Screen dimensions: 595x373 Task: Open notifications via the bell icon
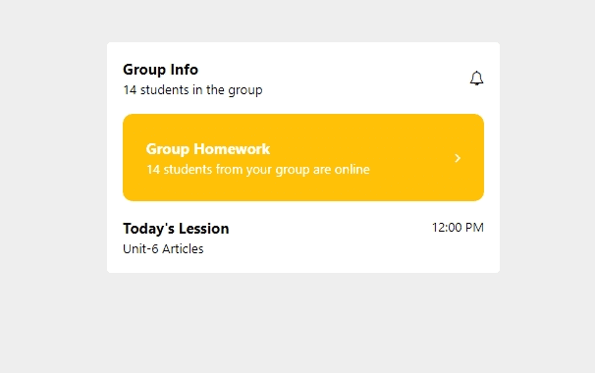pyautogui.click(x=476, y=79)
